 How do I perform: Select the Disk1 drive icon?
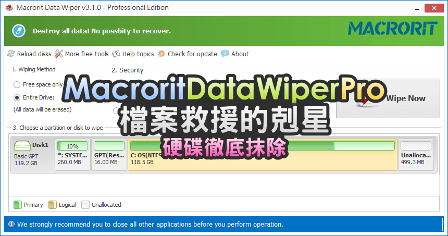(22, 146)
